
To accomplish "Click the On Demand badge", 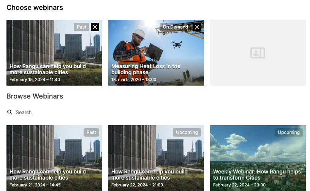I will point(176,27).
